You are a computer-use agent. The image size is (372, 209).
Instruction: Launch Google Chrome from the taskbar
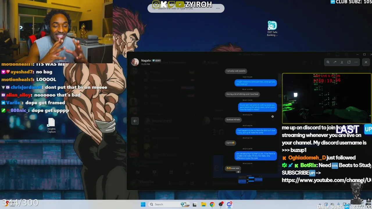[x=212, y=204]
